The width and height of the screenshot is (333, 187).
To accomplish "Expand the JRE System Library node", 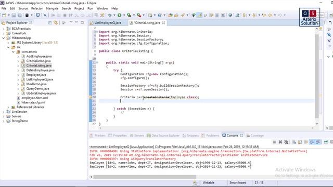I will point(8,43).
